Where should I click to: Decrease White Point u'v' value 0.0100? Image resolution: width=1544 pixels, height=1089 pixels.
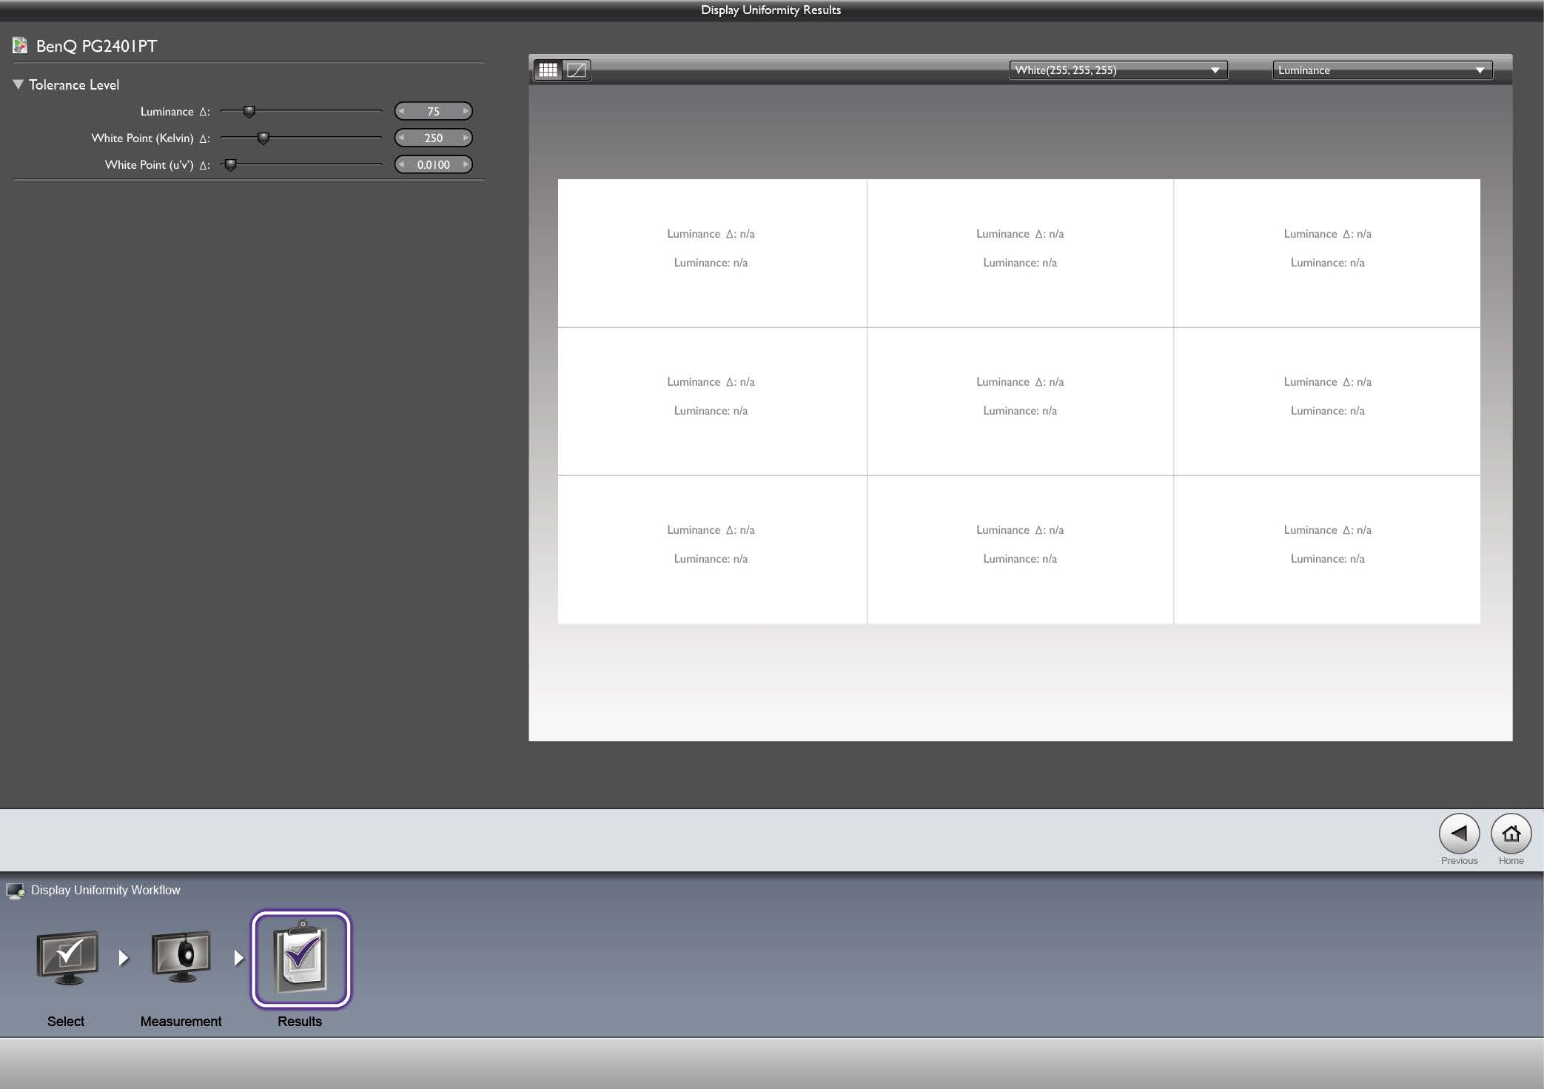(401, 164)
